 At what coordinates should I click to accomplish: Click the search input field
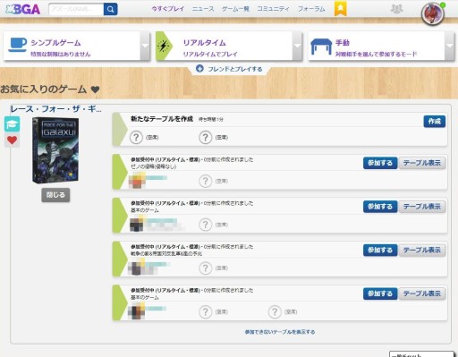76,9
